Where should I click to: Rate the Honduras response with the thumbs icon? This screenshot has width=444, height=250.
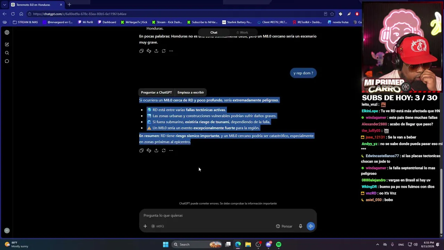(149, 51)
